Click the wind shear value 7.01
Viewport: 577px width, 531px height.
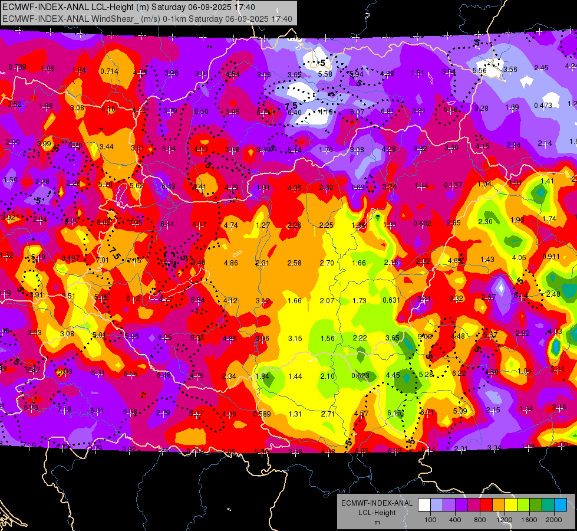coord(103,260)
